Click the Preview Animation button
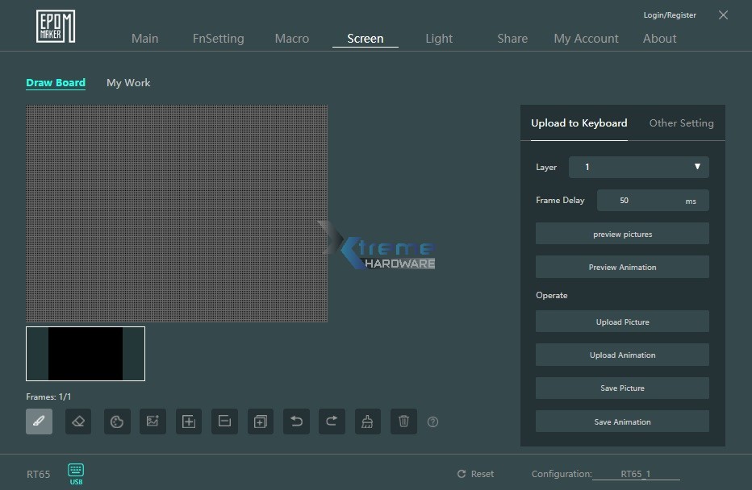 (622, 267)
